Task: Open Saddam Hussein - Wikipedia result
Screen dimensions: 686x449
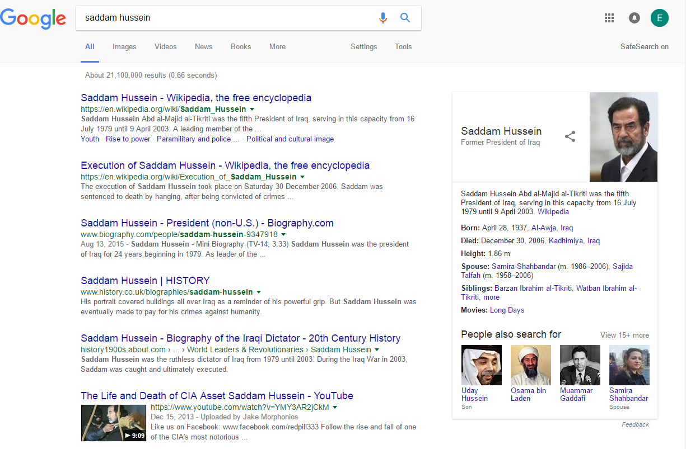Action: pos(196,98)
